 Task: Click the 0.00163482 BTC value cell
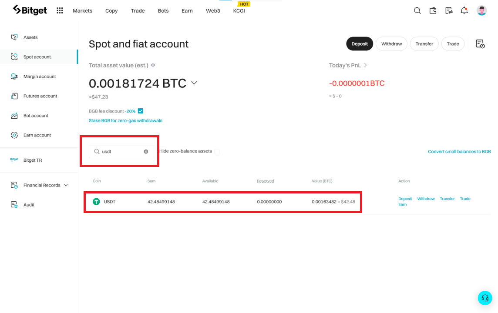tap(324, 202)
